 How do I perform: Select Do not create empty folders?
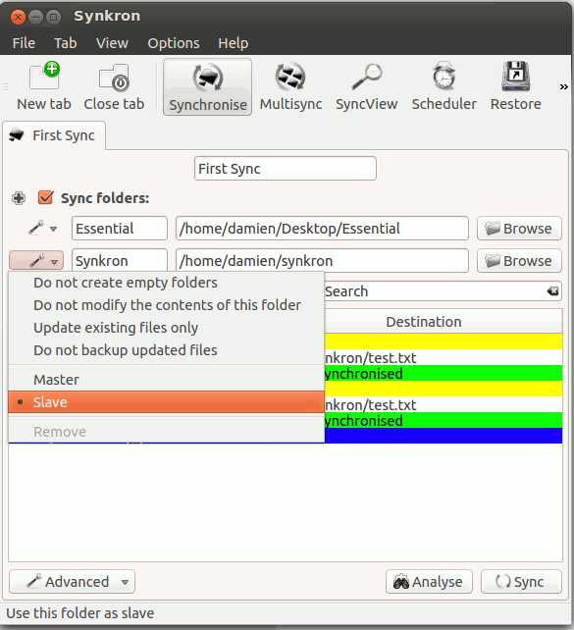click(x=166, y=283)
